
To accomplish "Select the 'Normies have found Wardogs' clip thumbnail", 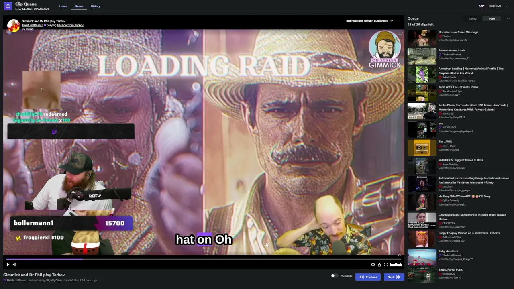I will (422, 38).
